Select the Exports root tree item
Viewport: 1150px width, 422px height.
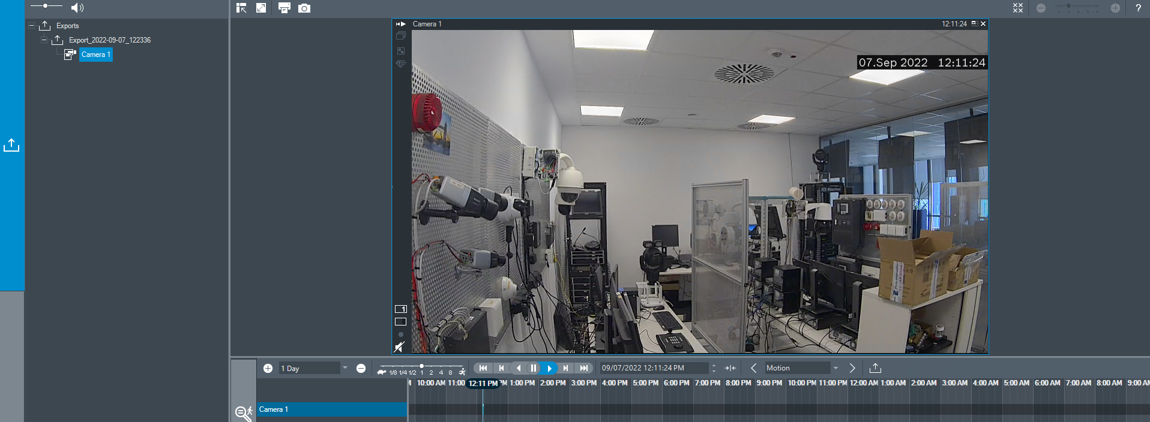(x=67, y=26)
